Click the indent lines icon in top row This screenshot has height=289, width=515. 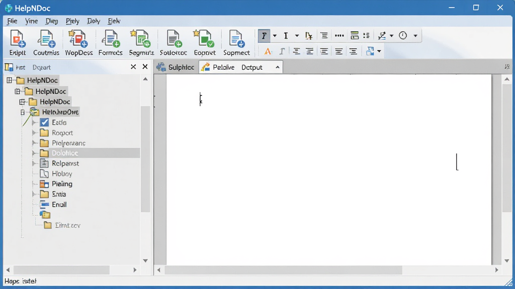coord(324,36)
